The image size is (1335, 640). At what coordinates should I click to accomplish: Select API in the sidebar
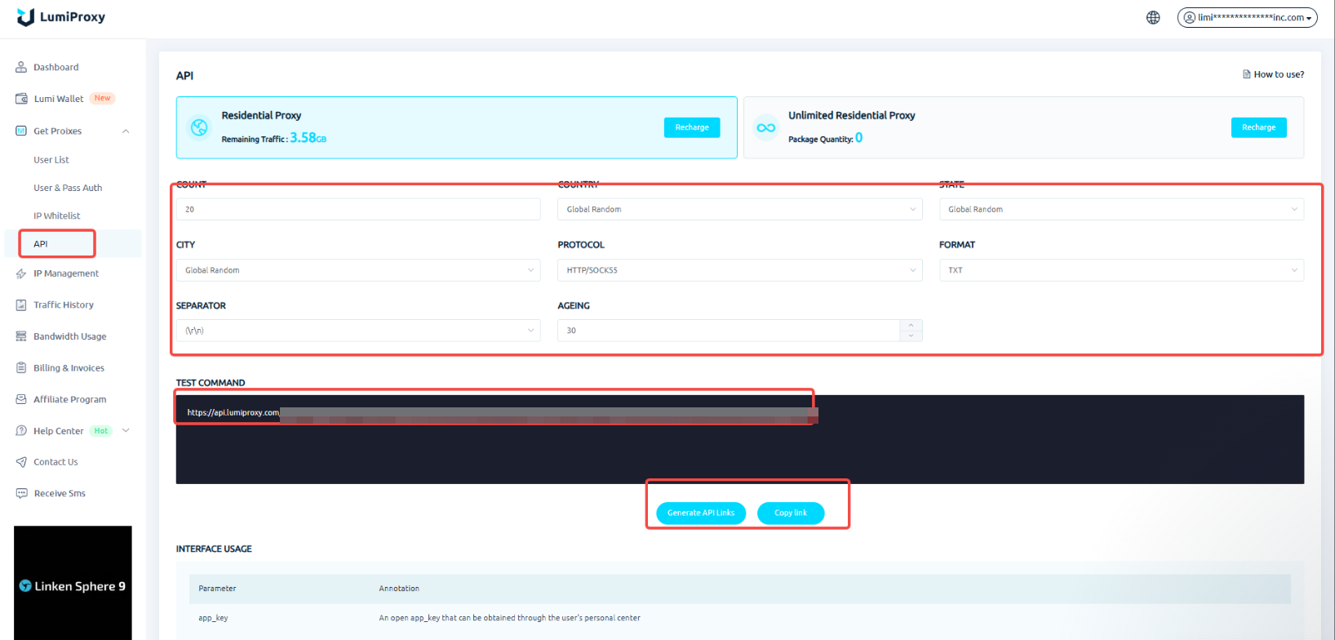pos(41,244)
